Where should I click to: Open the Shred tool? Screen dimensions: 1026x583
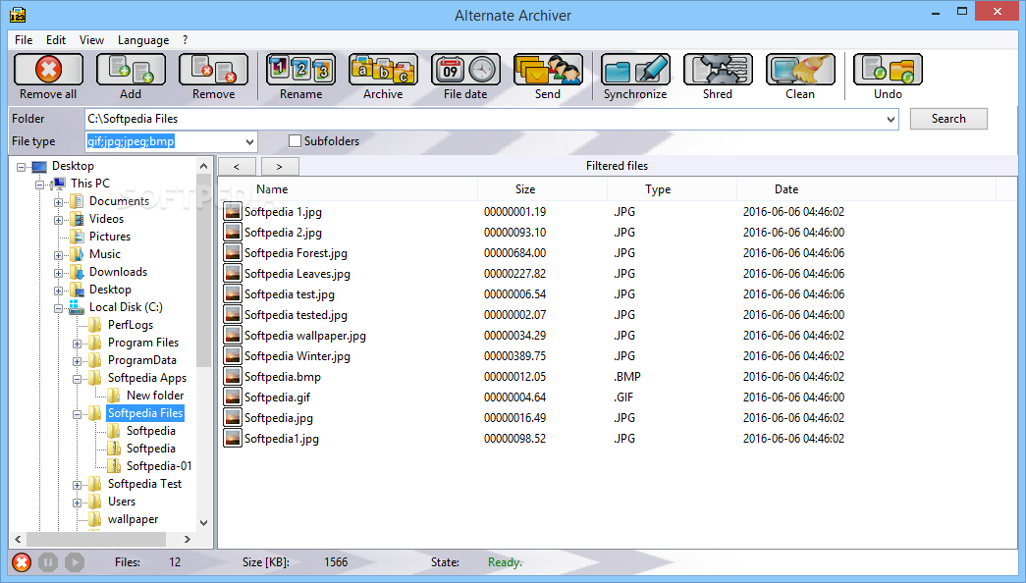[x=718, y=70]
